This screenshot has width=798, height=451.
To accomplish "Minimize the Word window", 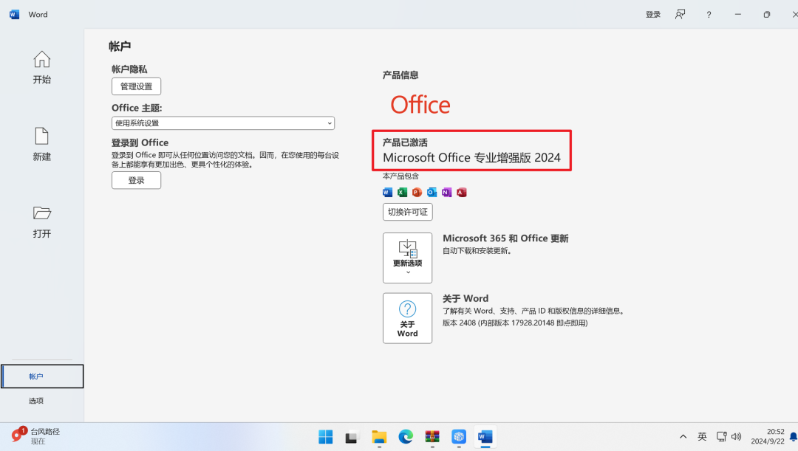I will coord(738,15).
